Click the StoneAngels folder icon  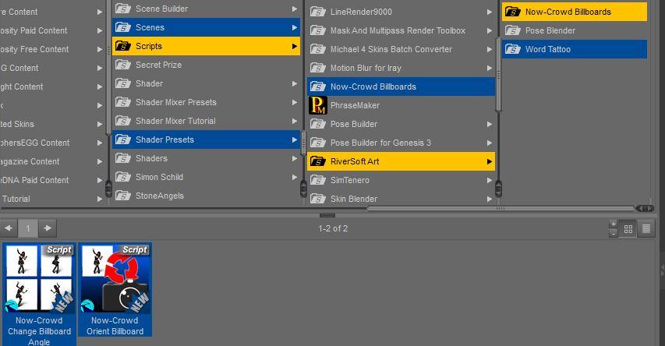point(123,196)
